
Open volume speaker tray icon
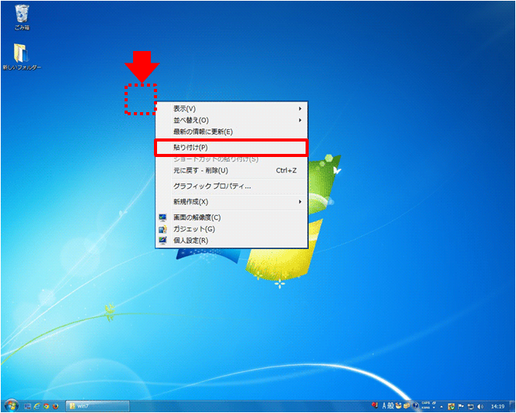pyautogui.click(x=480, y=406)
